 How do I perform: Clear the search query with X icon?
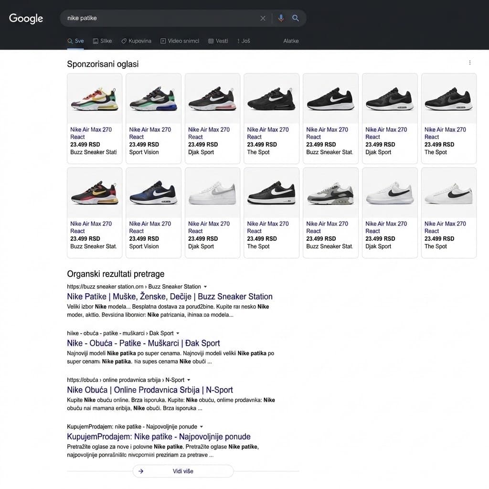point(263,19)
